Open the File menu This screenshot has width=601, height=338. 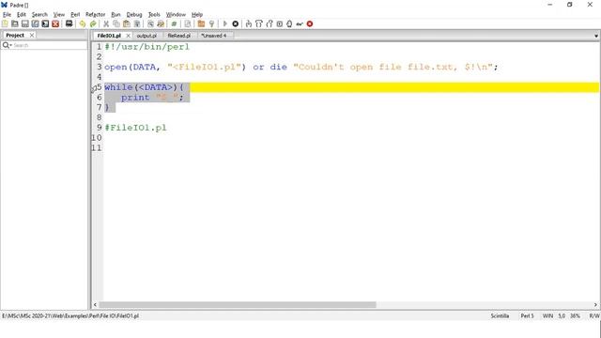click(7, 15)
